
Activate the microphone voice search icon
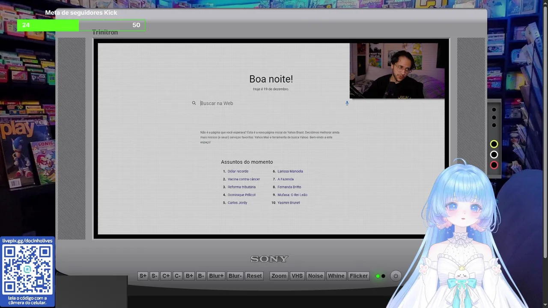pos(347,103)
